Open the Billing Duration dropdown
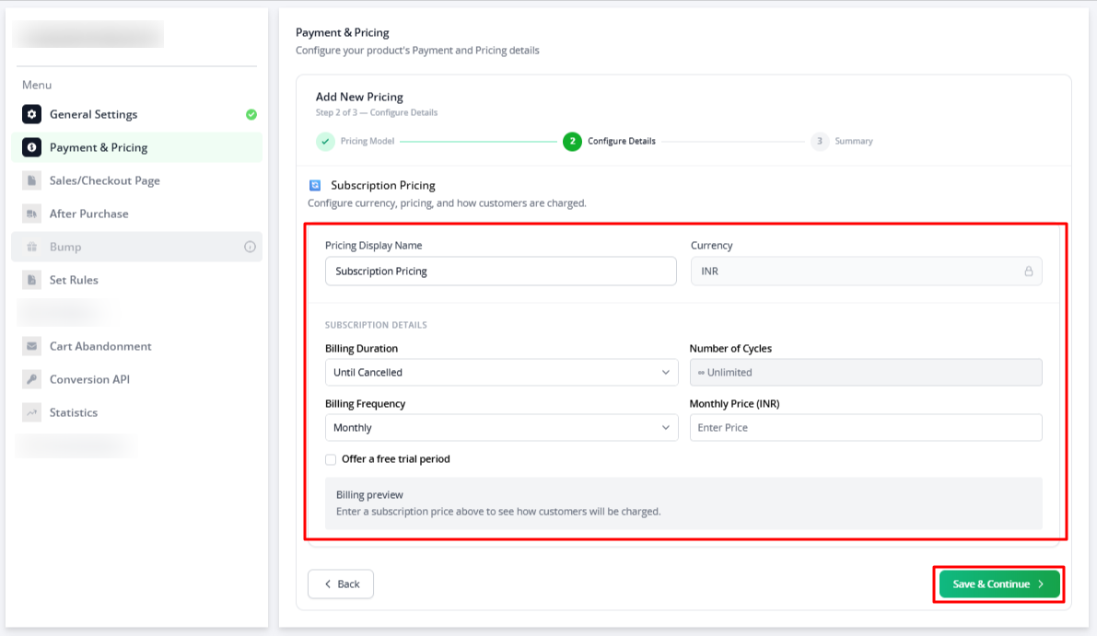 (x=502, y=373)
